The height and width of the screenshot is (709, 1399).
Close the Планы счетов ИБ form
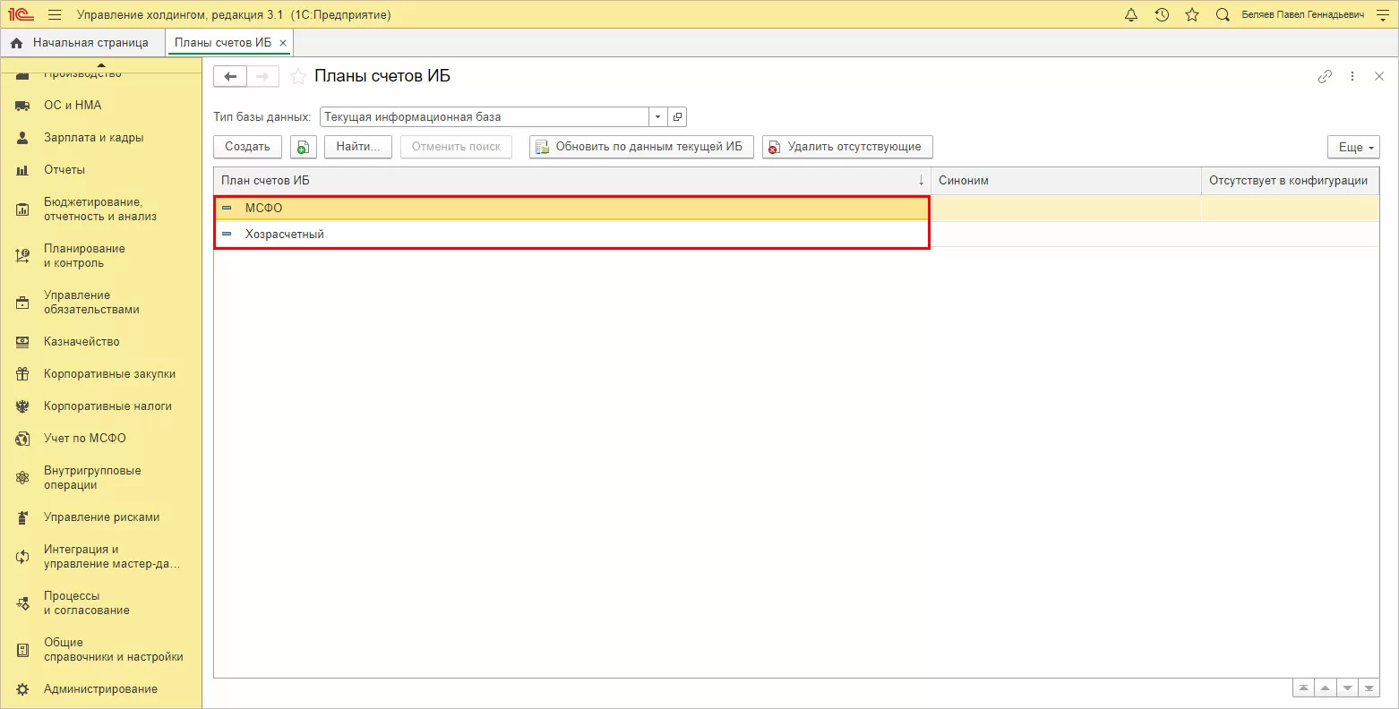tap(1379, 77)
